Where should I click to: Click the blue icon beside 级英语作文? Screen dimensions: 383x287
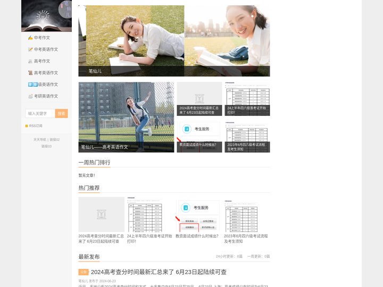[x=33, y=85]
